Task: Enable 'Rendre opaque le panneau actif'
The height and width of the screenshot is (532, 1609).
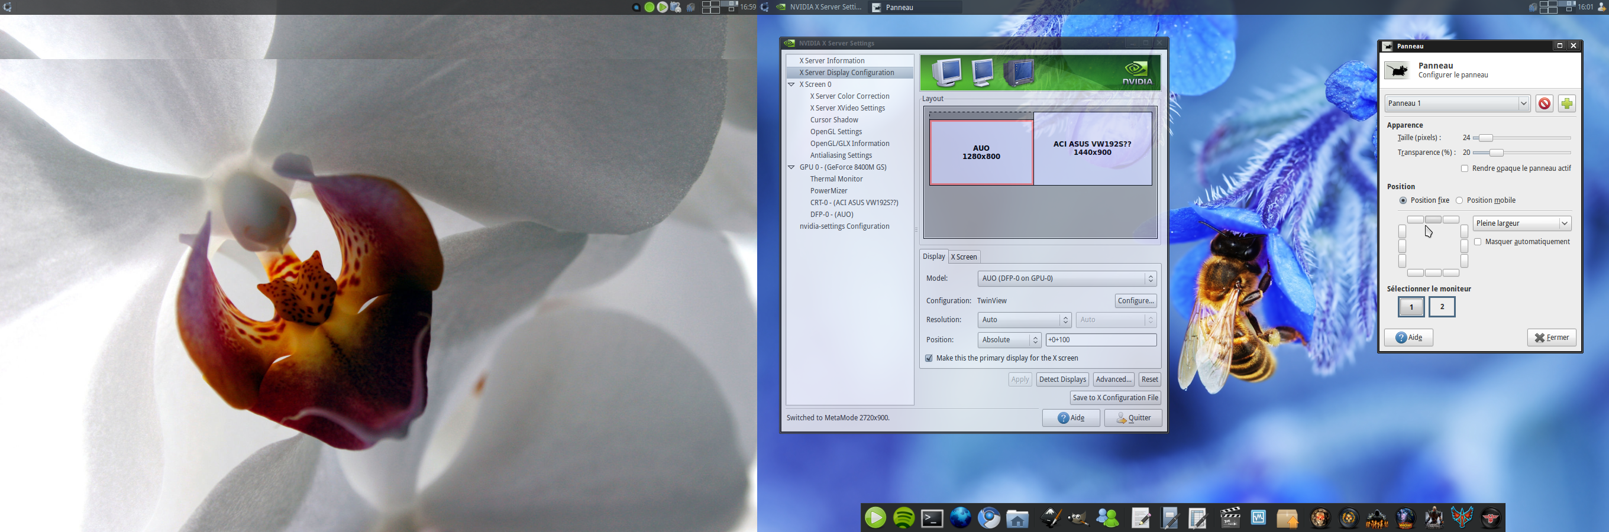Action: (1464, 168)
